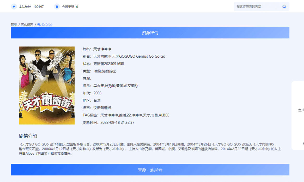The width and height of the screenshot is (304, 182).
Task: Open the 首播 tag link
Action: [122, 115]
